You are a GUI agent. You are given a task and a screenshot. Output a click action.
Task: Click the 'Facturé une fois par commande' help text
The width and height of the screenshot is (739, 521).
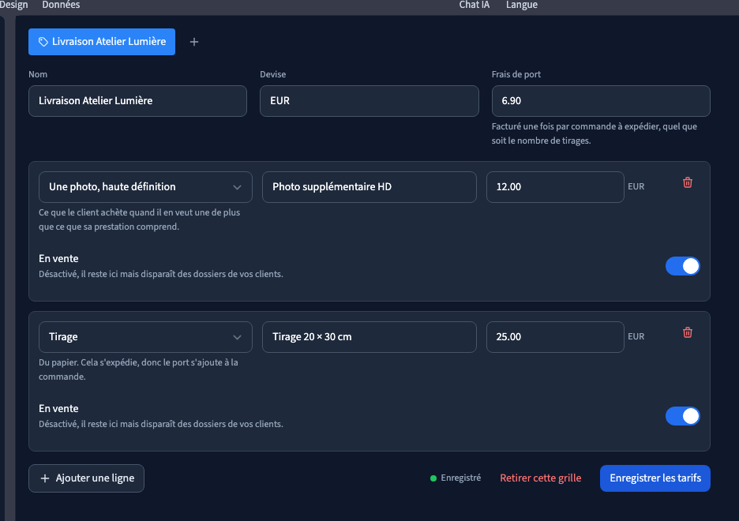[x=595, y=133]
